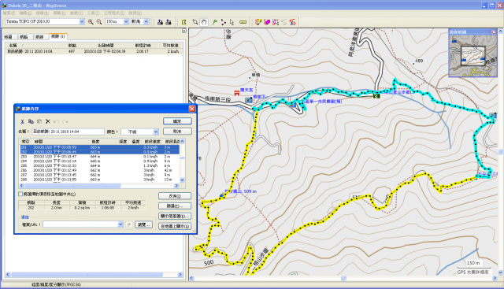Click the 在地圖上顯示 show on map button
The image size is (504, 289).
[175, 226]
